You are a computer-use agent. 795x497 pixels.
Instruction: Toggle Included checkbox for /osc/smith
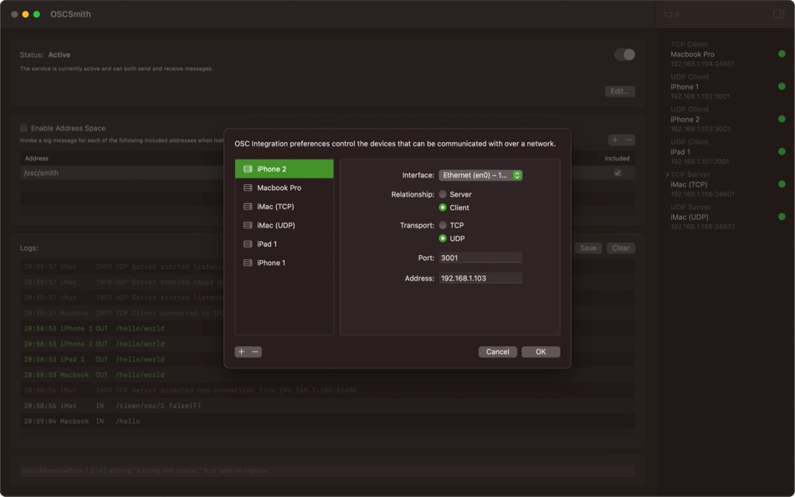617,173
